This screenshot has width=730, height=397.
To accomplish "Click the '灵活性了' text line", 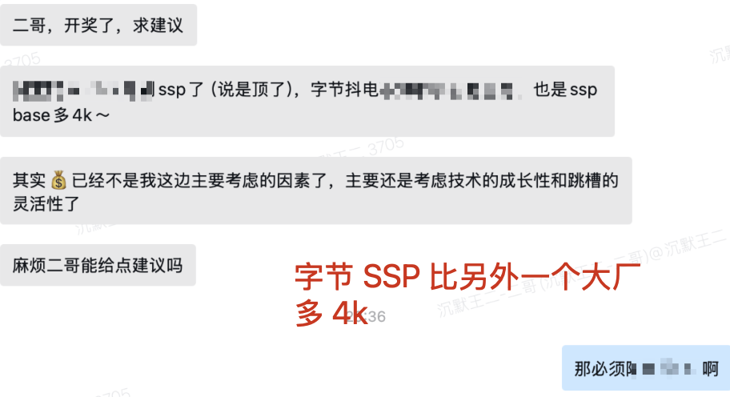I will point(46,204).
